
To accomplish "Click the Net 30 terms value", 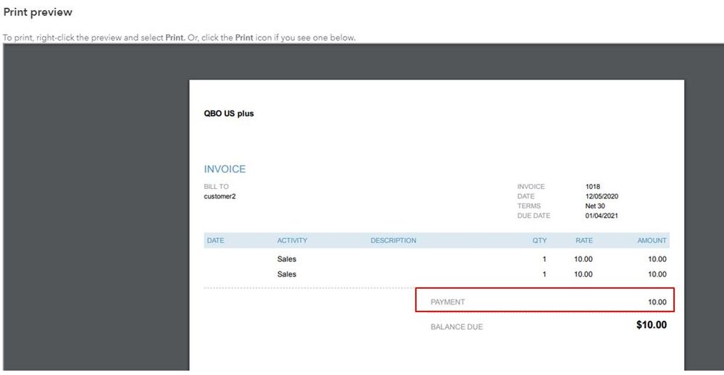I will coord(595,206).
